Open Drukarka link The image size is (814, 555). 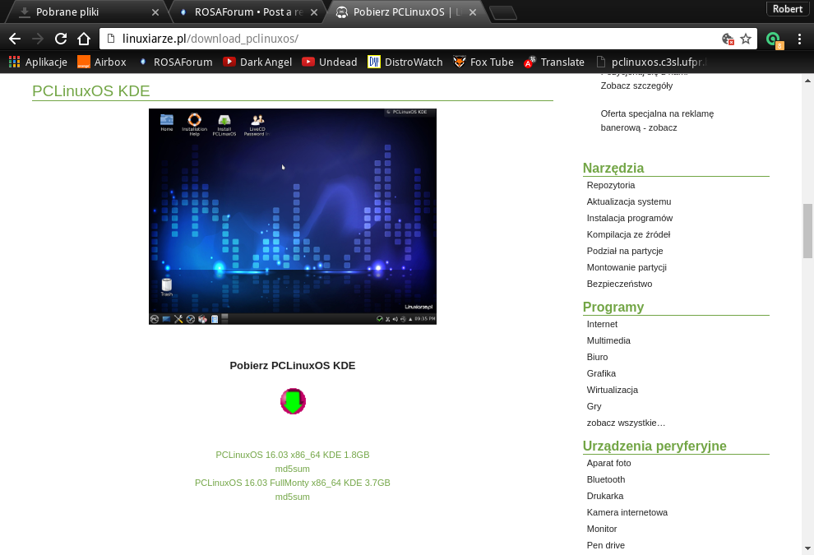[605, 497]
